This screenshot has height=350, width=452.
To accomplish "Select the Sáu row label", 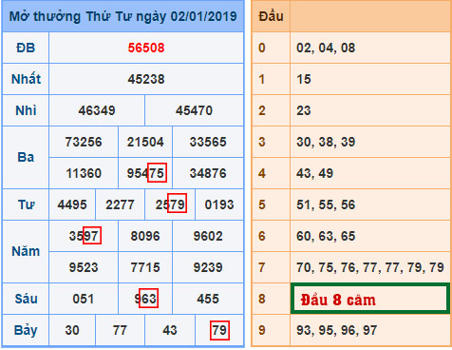I will click(26, 299).
